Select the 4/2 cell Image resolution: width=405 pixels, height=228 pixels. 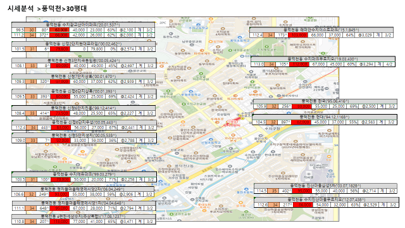(389, 64)
